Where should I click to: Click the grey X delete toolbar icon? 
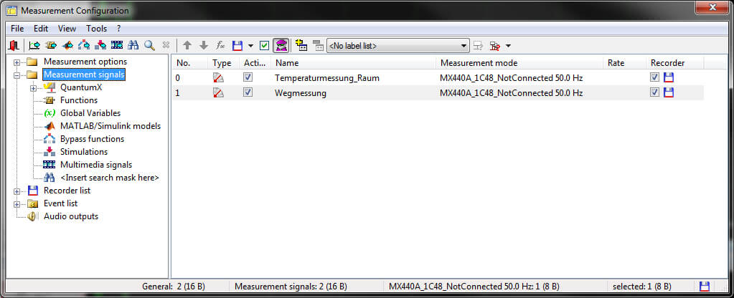tap(166, 45)
